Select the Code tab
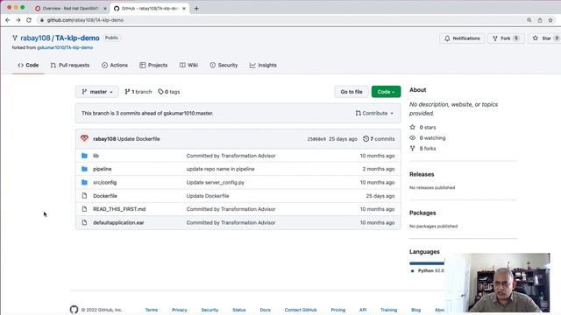 pos(28,65)
